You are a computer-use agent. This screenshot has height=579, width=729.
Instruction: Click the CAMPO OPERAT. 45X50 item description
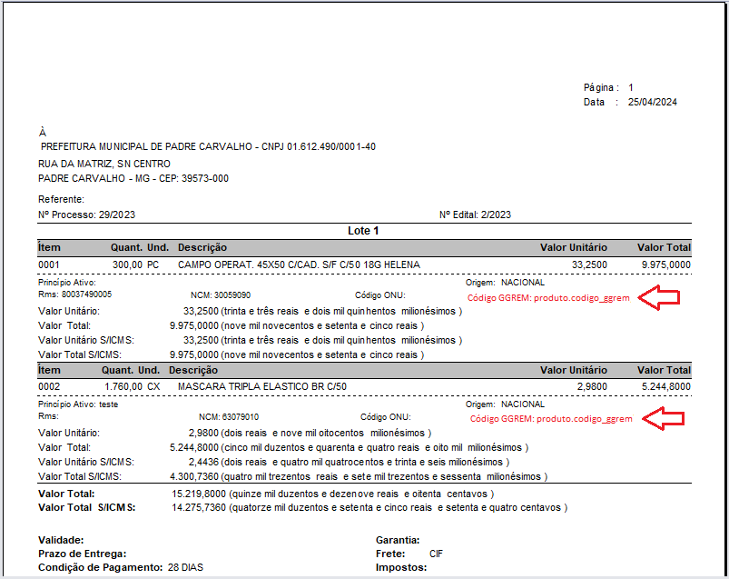(x=299, y=265)
